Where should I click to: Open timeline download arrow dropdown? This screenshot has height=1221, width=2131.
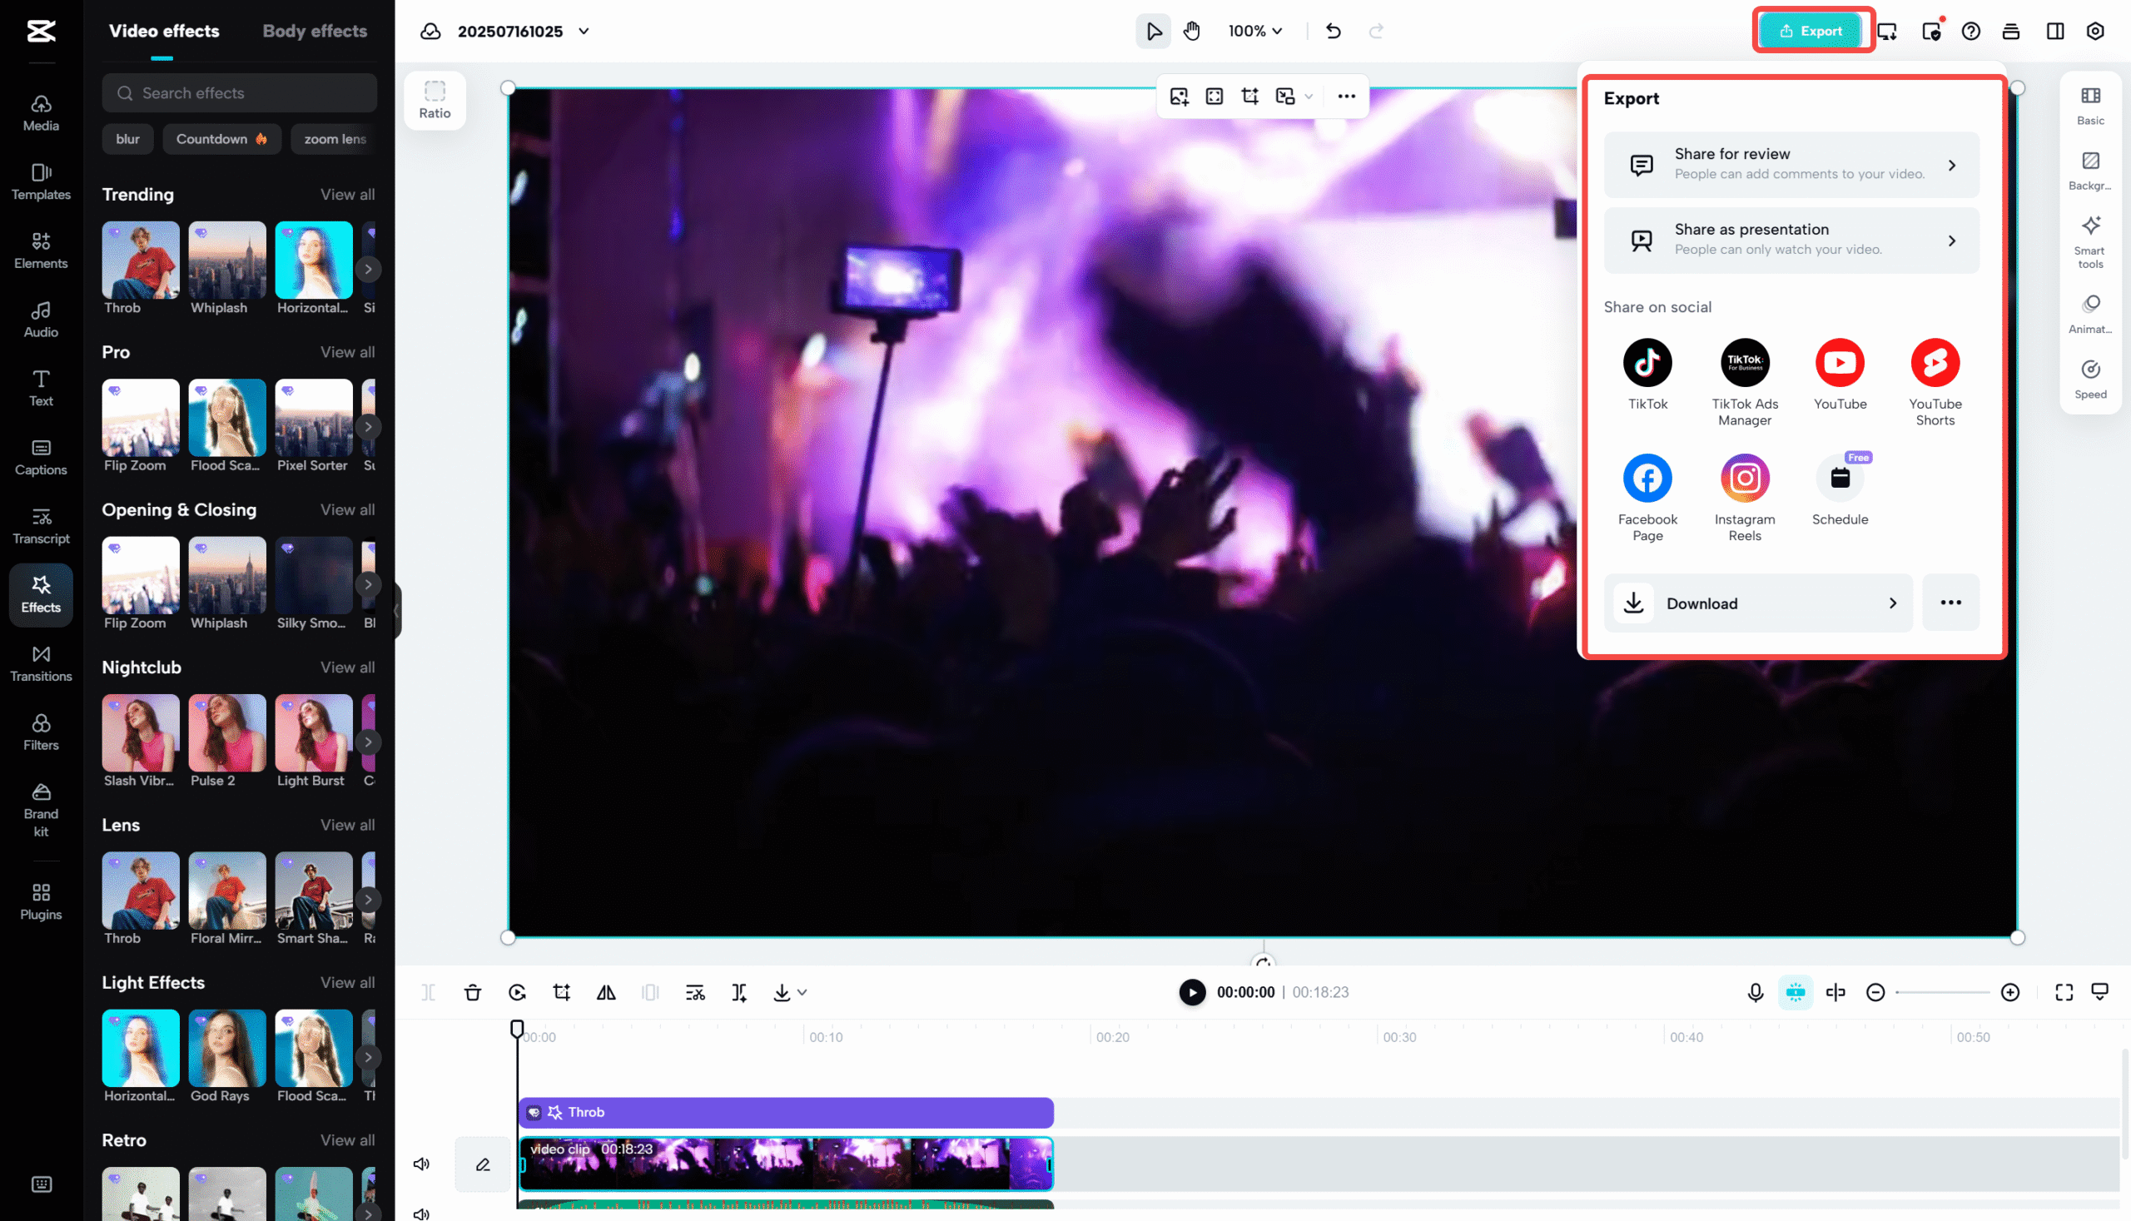(x=801, y=992)
